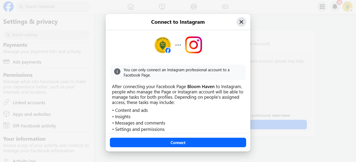This screenshot has height=162, width=356.
Task: Open the Home feed icon
Action: click(x=131, y=7)
